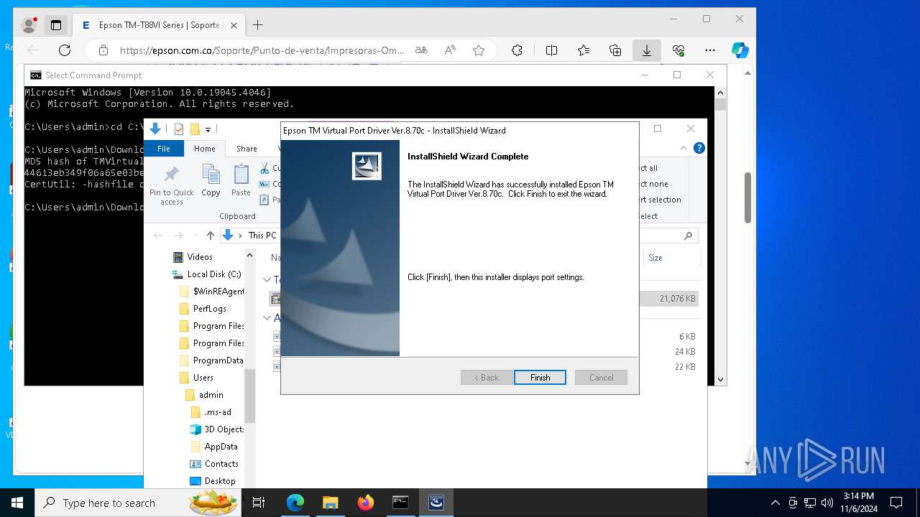The height and width of the screenshot is (517, 920).
Task: Open Explorer quick access toolbar dropdown
Action: click(x=208, y=129)
